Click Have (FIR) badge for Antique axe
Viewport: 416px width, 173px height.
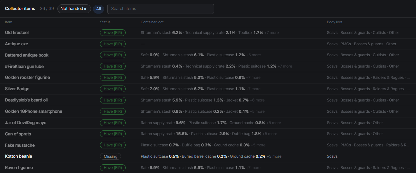[113, 44]
